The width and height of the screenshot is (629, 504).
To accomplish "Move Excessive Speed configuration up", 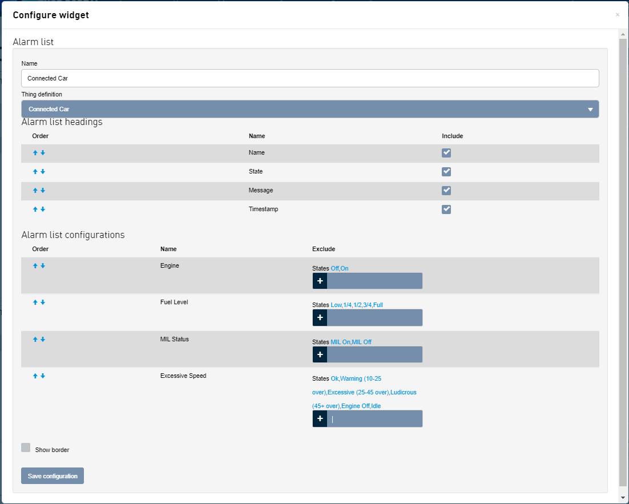I will [x=35, y=376].
